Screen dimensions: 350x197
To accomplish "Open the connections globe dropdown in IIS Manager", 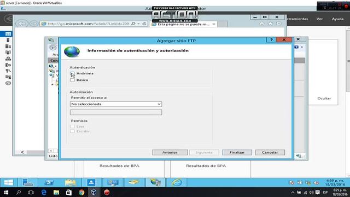I will (52, 66).
